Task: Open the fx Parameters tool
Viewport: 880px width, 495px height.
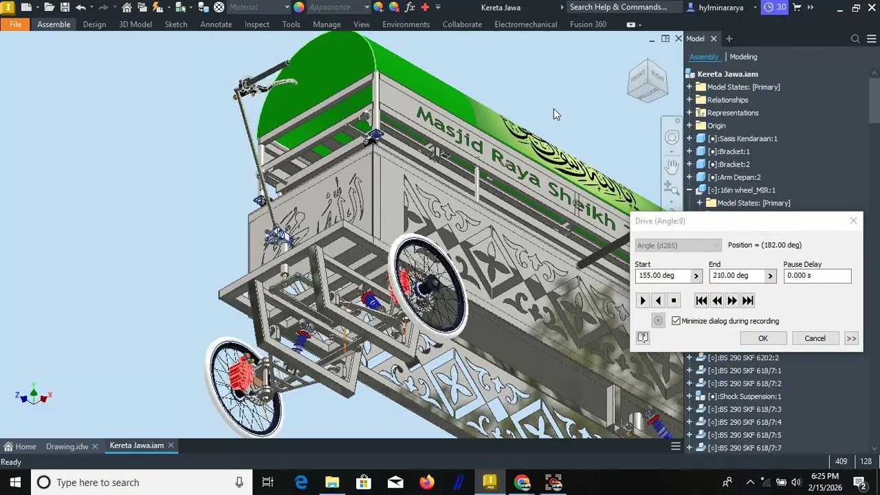Action: point(410,8)
